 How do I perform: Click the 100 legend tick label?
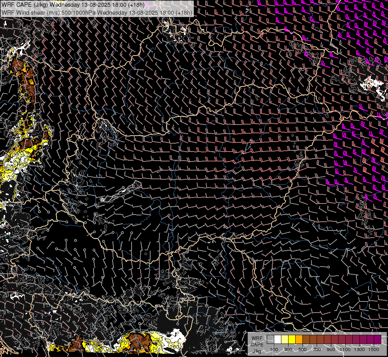tap(274, 349)
